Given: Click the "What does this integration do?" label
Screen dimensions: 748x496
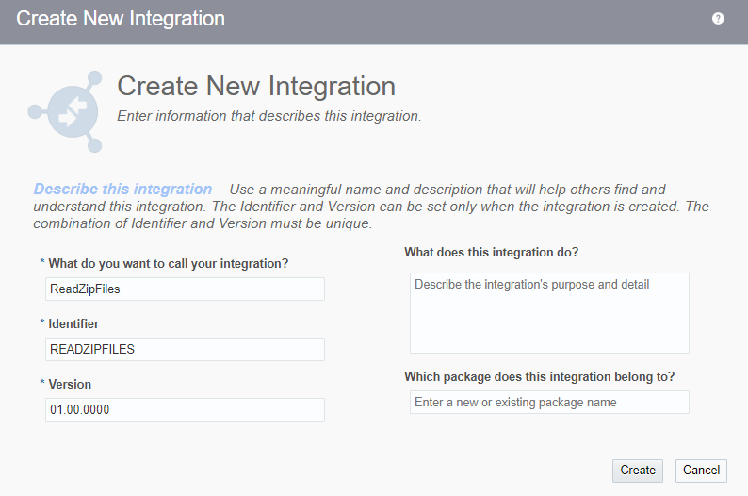Looking at the screenshot, I should tap(491, 252).
